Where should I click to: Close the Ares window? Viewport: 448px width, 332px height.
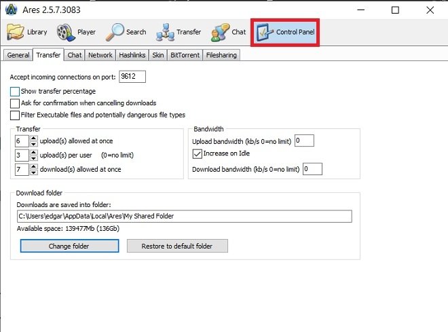point(430,10)
